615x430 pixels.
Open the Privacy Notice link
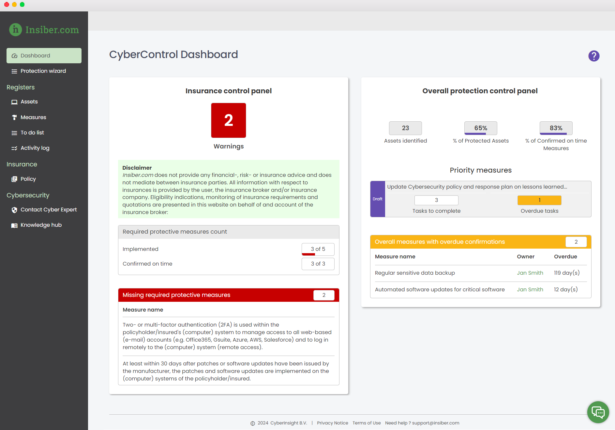332,423
